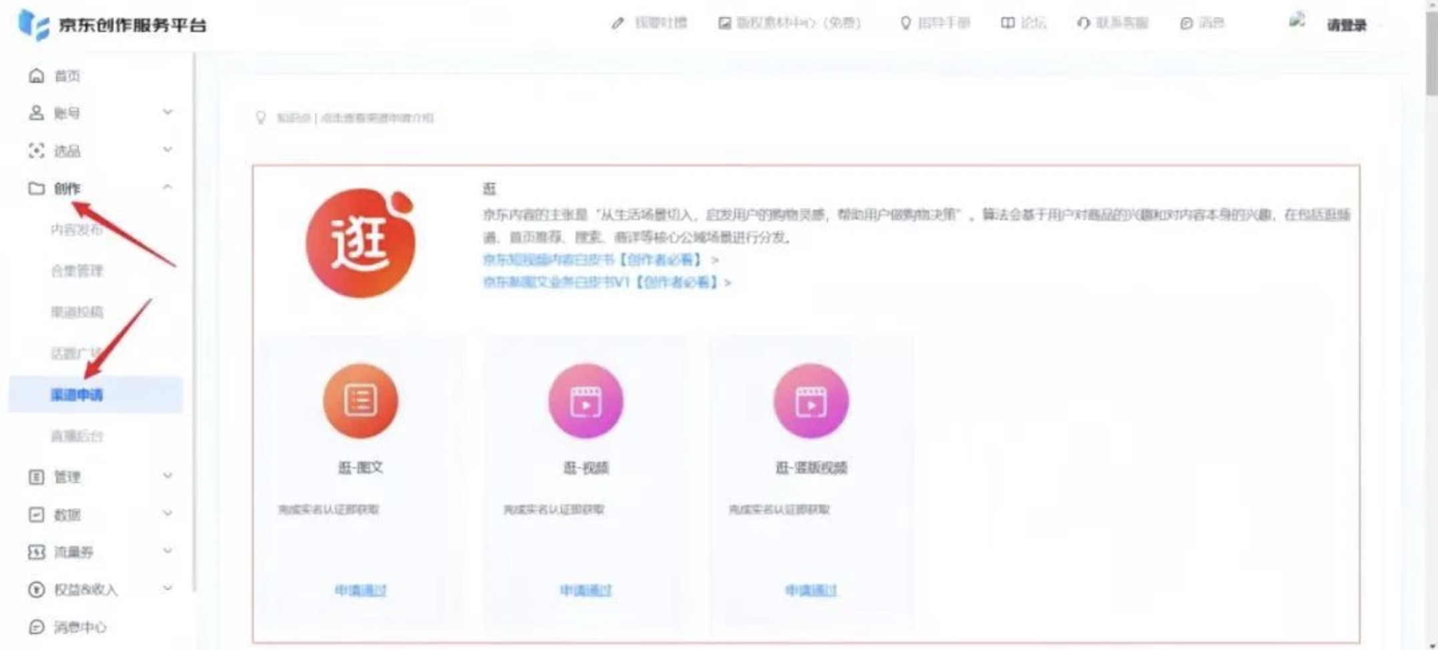The image size is (1438, 650).
Task: Select the 逛-图文 document card icon
Action: [x=361, y=399]
